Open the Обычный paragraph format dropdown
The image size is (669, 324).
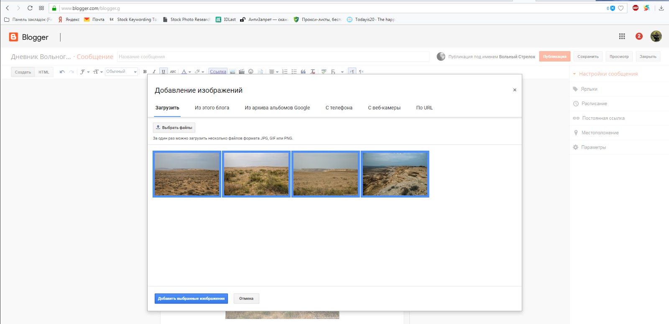pyautogui.click(x=121, y=72)
